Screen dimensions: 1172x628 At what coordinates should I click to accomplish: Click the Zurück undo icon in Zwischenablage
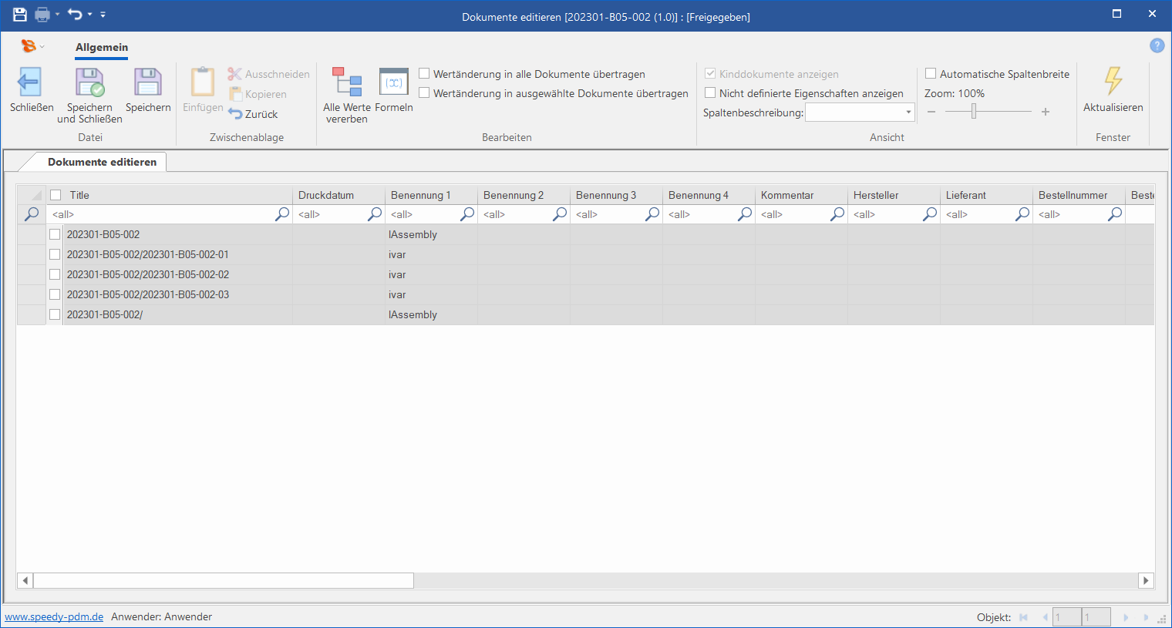click(x=235, y=114)
